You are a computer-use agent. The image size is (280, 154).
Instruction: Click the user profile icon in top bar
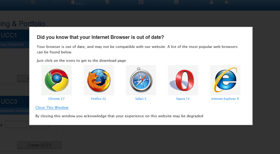click(211, 2)
